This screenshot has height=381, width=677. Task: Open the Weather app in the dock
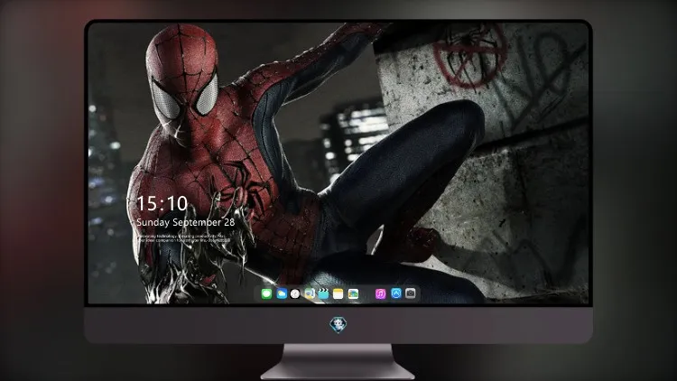[x=282, y=293]
